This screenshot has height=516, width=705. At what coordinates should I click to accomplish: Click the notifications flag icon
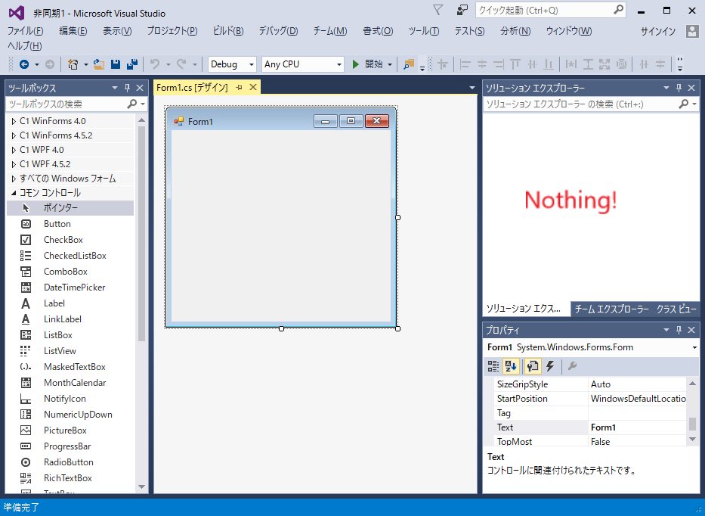pos(438,10)
